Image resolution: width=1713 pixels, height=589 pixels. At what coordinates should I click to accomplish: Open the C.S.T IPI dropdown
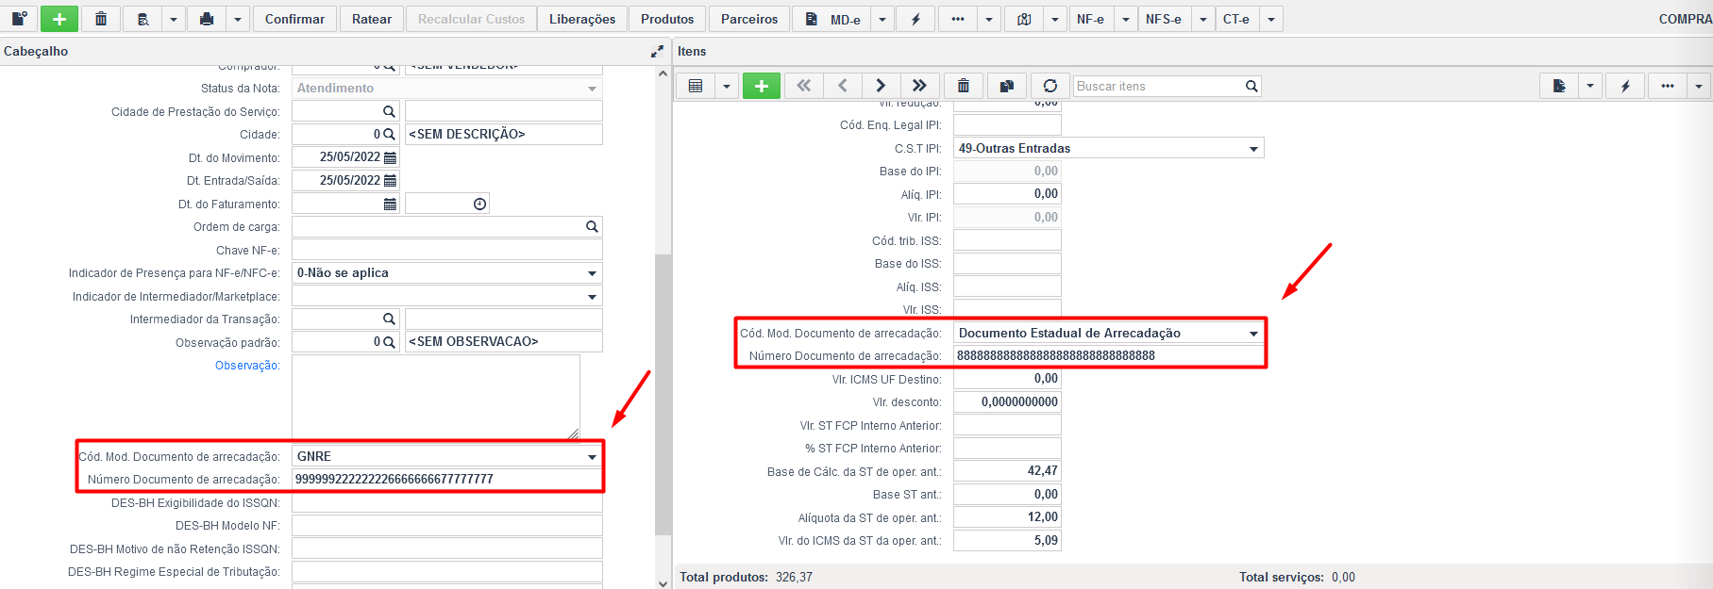(x=1253, y=149)
